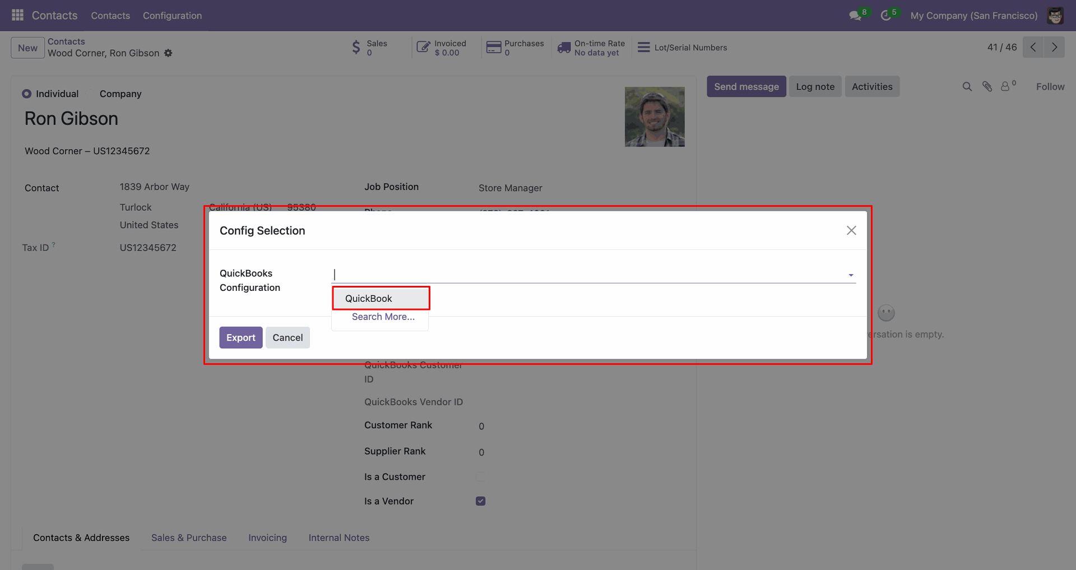Image resolution: width=1076 pixels, height=570 pixels.
Task: Click the gear icon beside Ron Gibson
Action: 168,53
